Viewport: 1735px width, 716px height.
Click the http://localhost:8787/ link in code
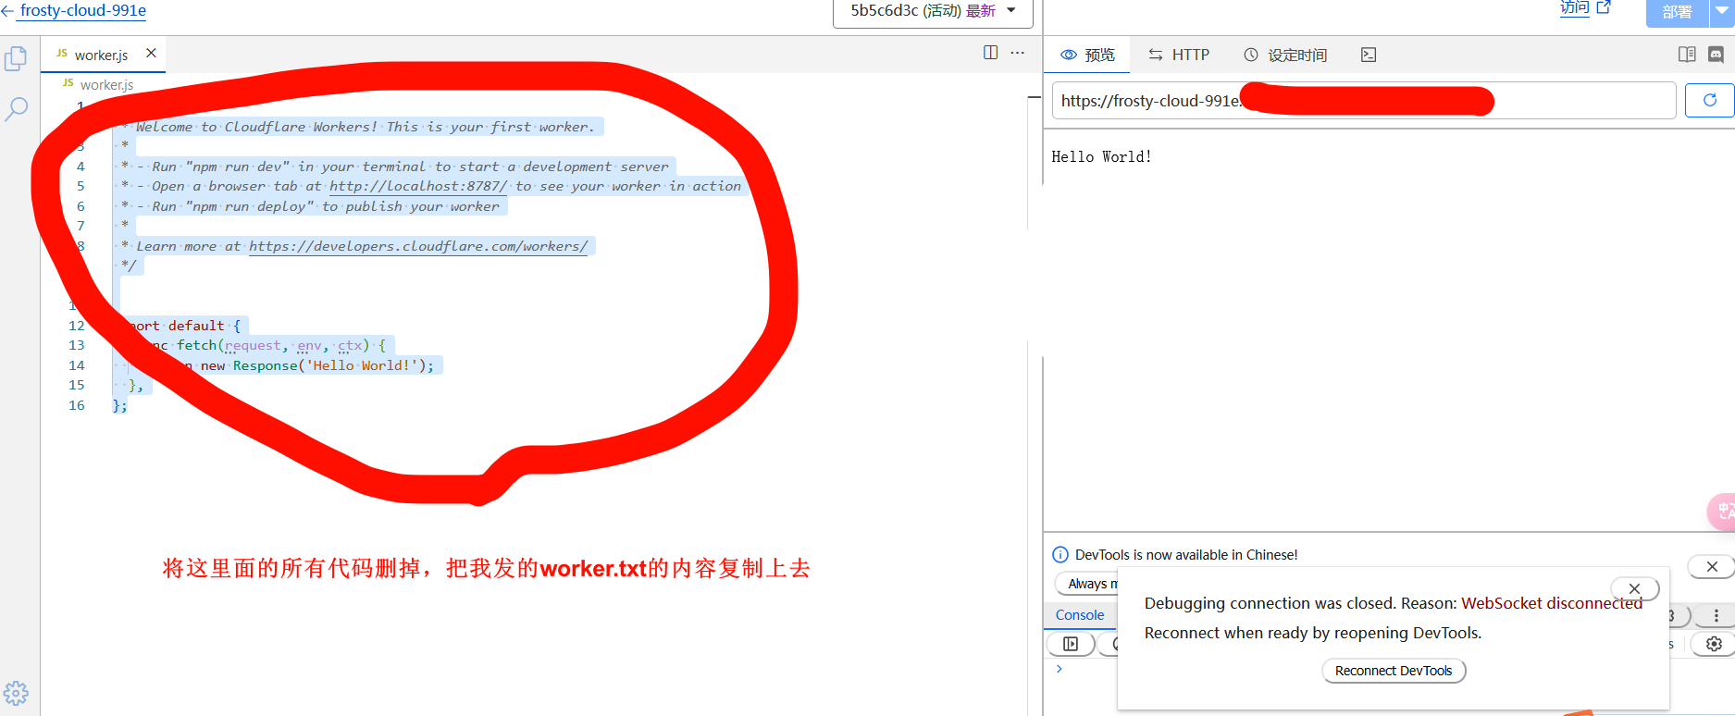pyautogui.click(x=418, y=186)
